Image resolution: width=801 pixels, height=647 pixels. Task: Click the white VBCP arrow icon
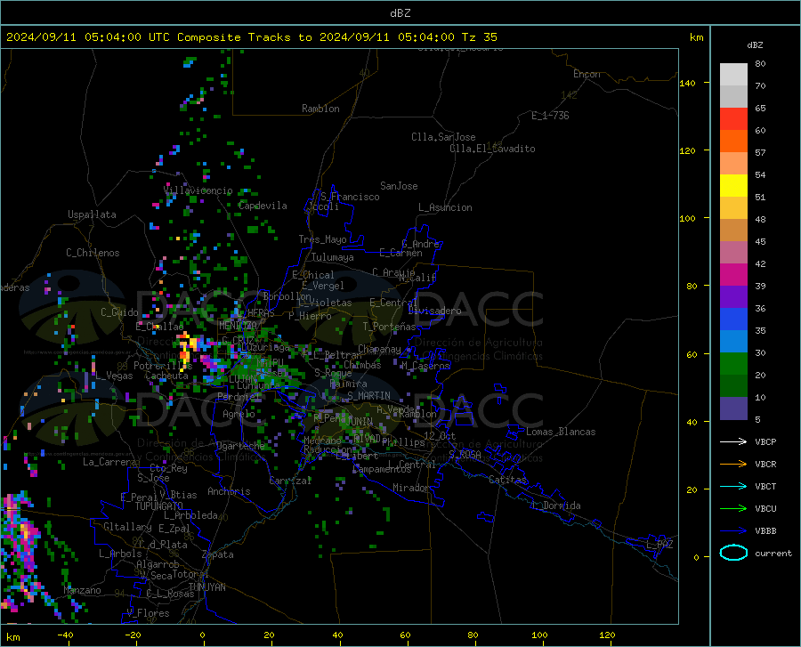pos(733,441)
